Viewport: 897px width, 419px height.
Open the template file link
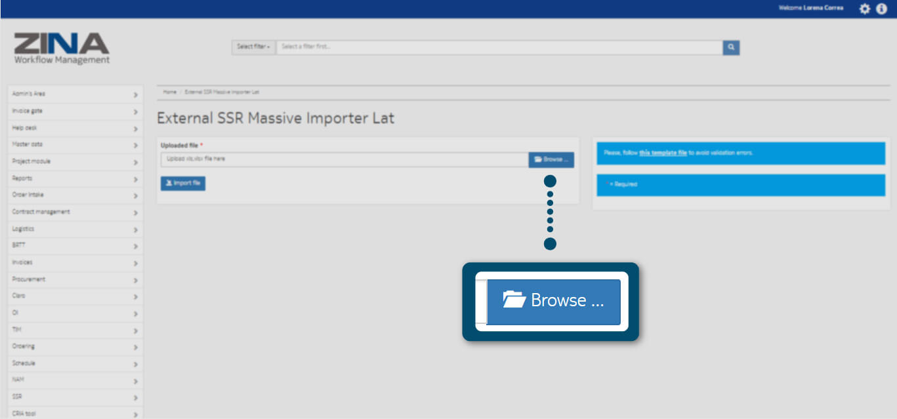(663, 153)
